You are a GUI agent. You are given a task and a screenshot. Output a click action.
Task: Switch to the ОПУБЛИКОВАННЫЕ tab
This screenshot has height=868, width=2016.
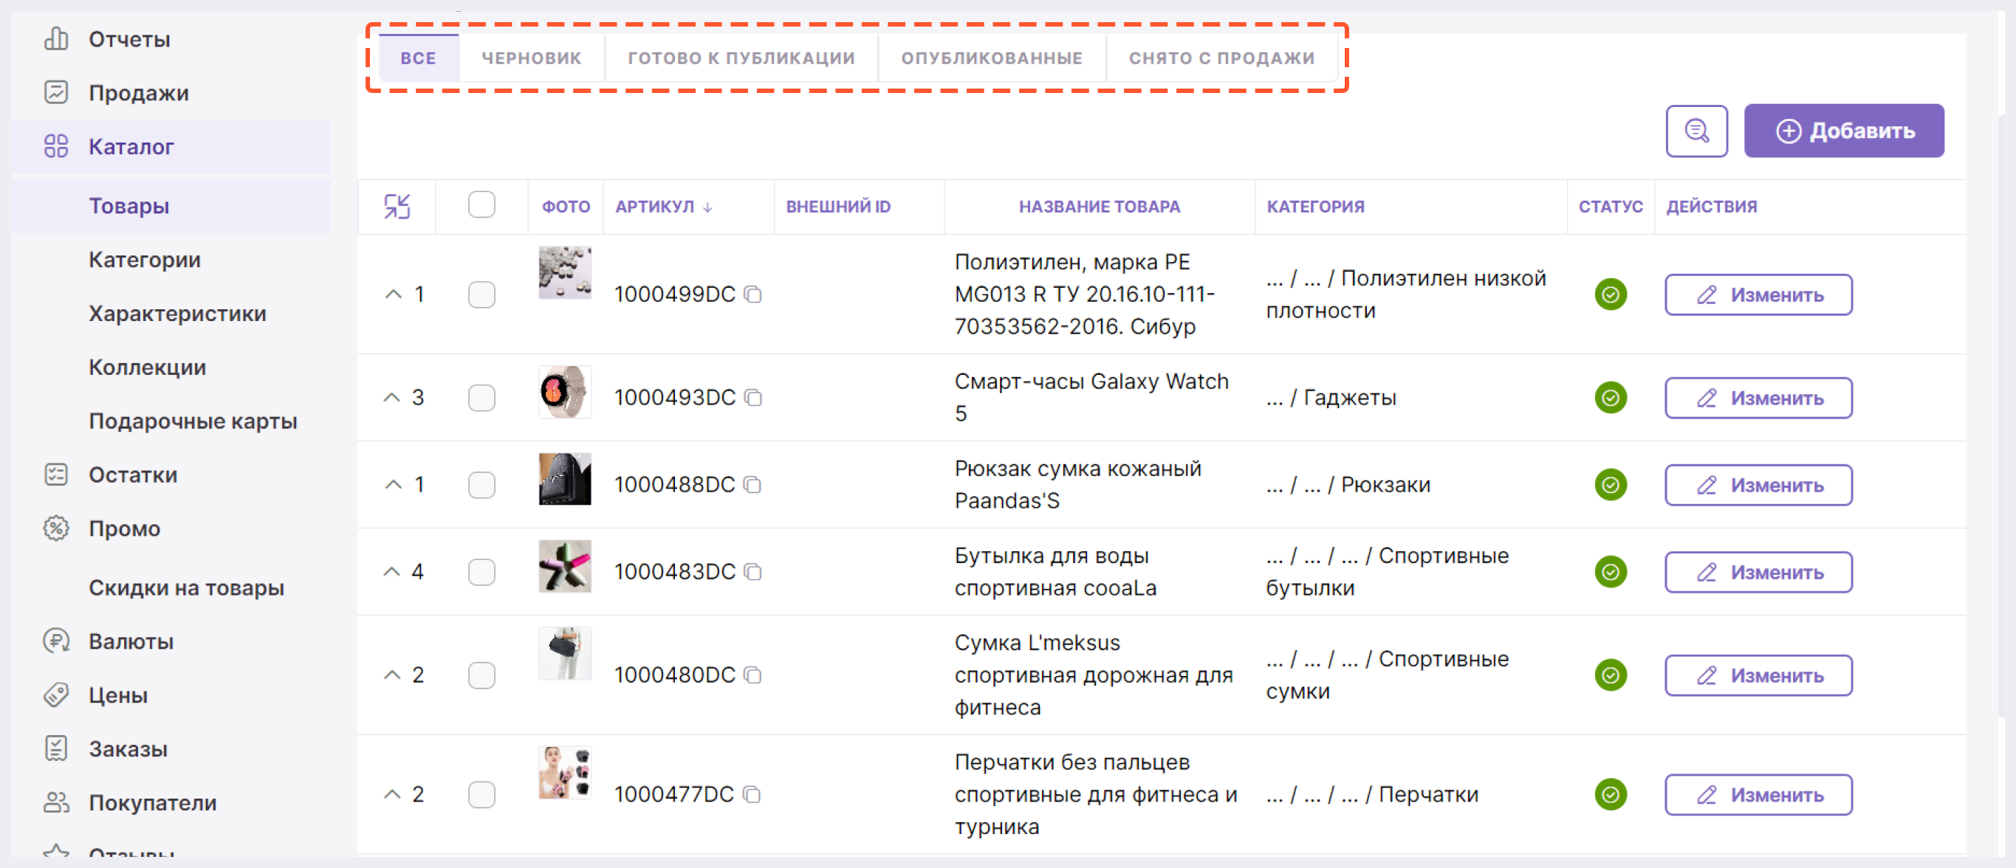[x=992, y=58]
